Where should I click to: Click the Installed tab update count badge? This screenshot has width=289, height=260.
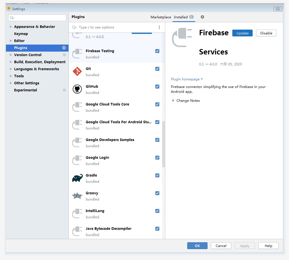(191, 17)
